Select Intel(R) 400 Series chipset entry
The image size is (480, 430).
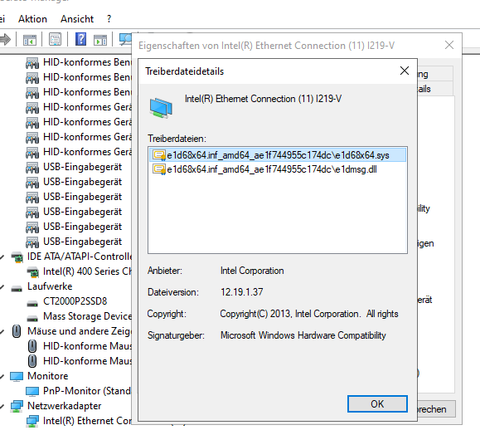[88, 271]
